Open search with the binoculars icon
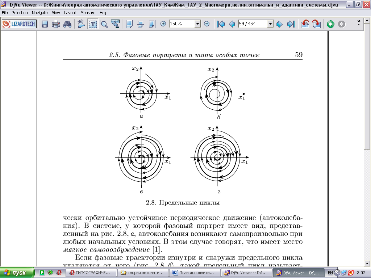 tap(67, 24)
